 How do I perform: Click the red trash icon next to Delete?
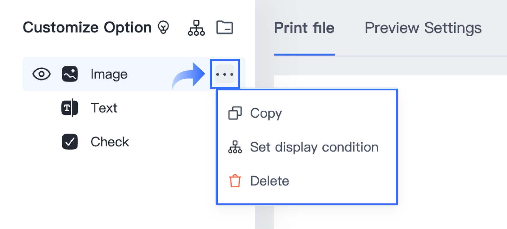[235, 181]
